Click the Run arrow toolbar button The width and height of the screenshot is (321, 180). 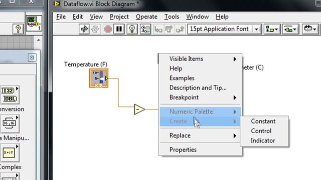(84, 29)
